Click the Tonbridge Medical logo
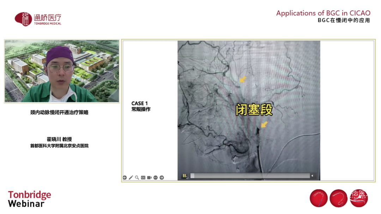The image size is (381, 214). [38, 19]
